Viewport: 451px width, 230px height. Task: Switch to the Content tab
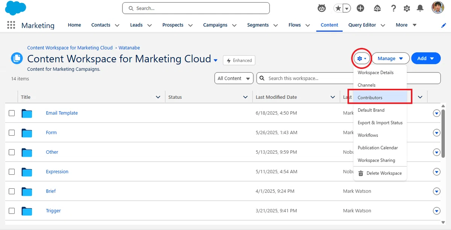(330, 25)
